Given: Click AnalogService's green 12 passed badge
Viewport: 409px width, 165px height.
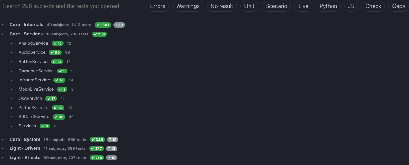Looking at the screenshot, I should point(57,44).
